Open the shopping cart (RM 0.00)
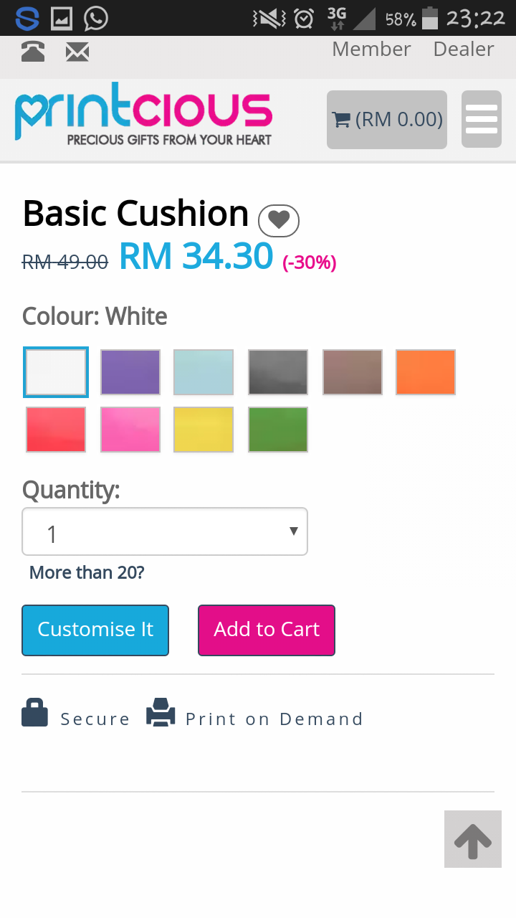The height and width of the screenshot is (918, 516). (387, 120)
